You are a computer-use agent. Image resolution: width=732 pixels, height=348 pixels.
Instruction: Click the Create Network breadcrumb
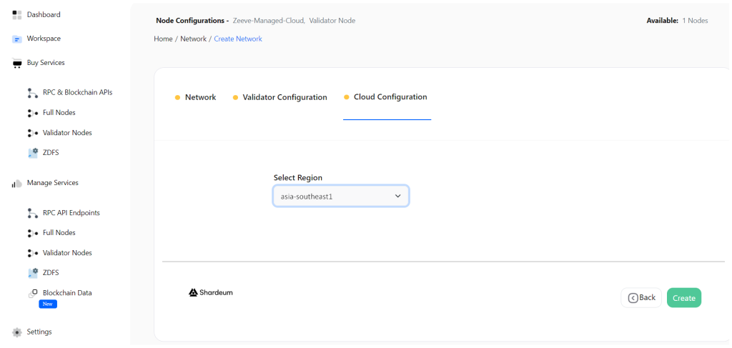[x=238, y=39]
